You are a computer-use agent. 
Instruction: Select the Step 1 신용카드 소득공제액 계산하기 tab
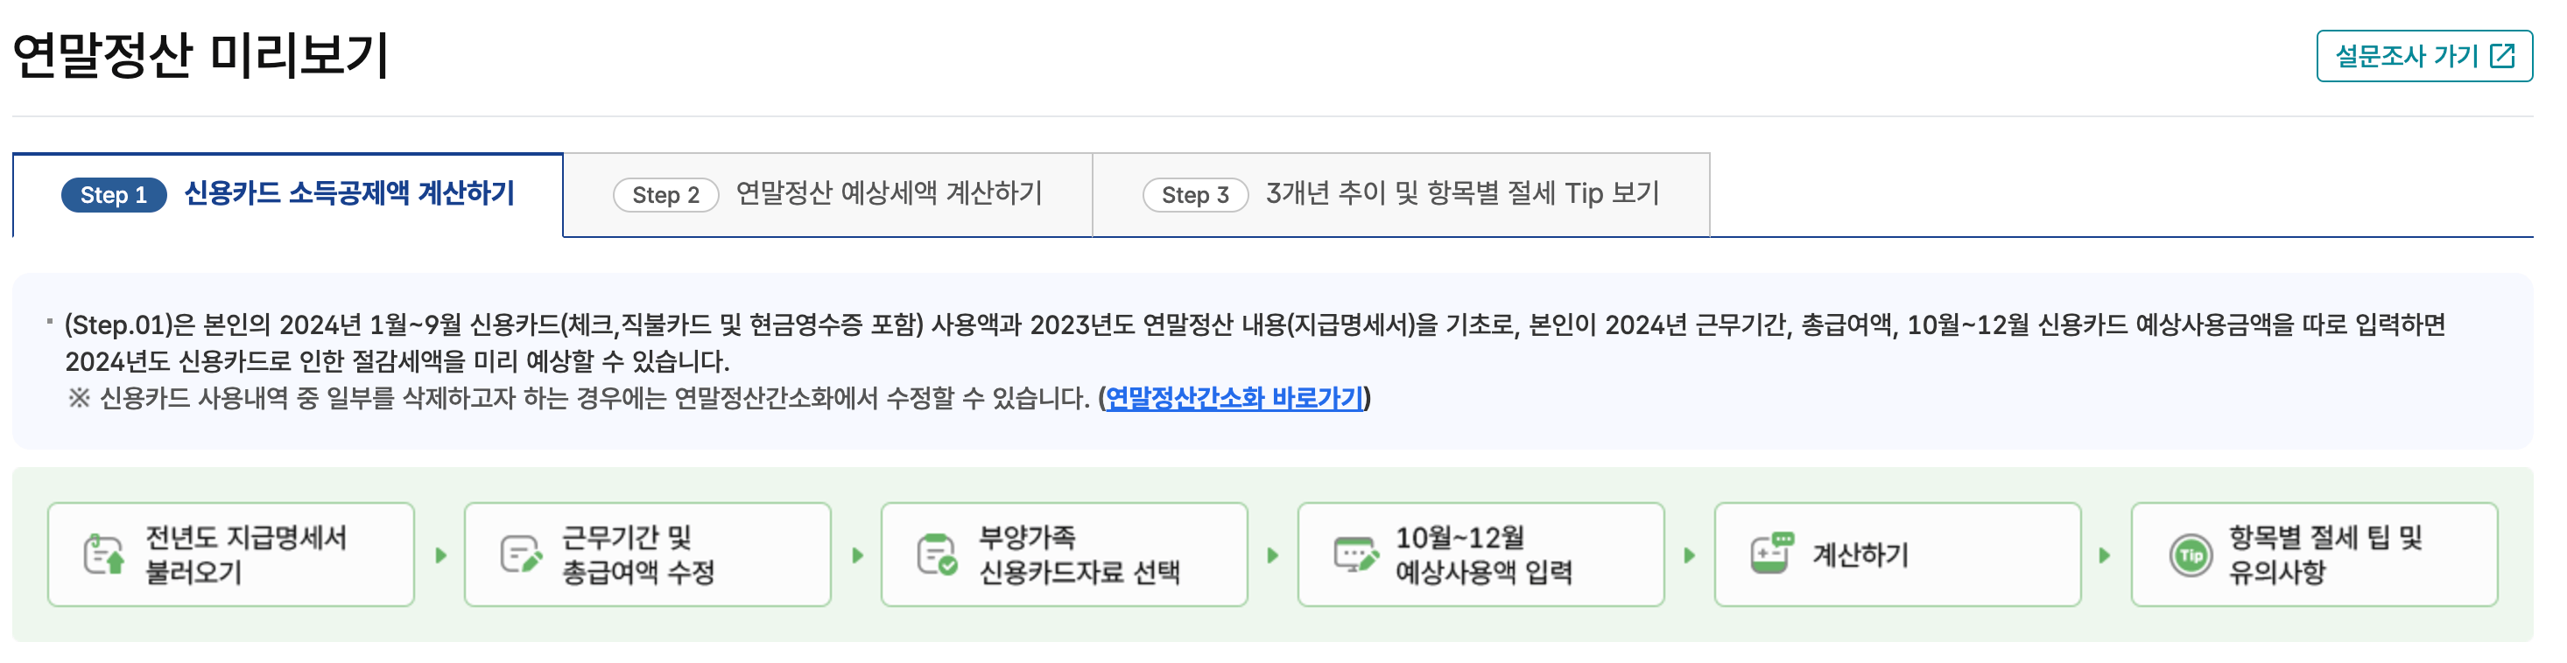[287, 195]
